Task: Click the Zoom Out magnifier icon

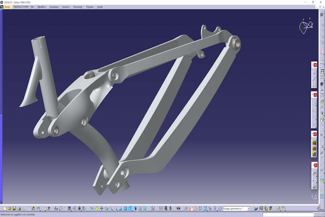Action: tap(116, 209)
